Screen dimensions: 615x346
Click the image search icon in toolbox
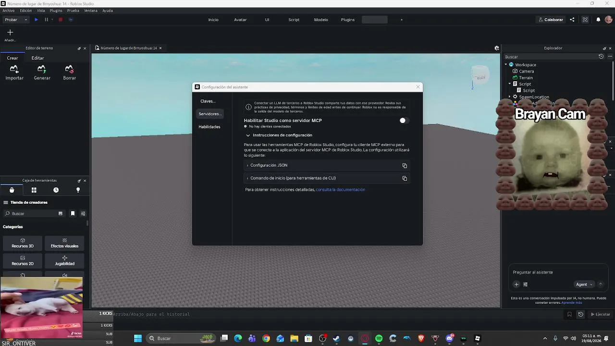pyautogui.click(x=61, y=214)
